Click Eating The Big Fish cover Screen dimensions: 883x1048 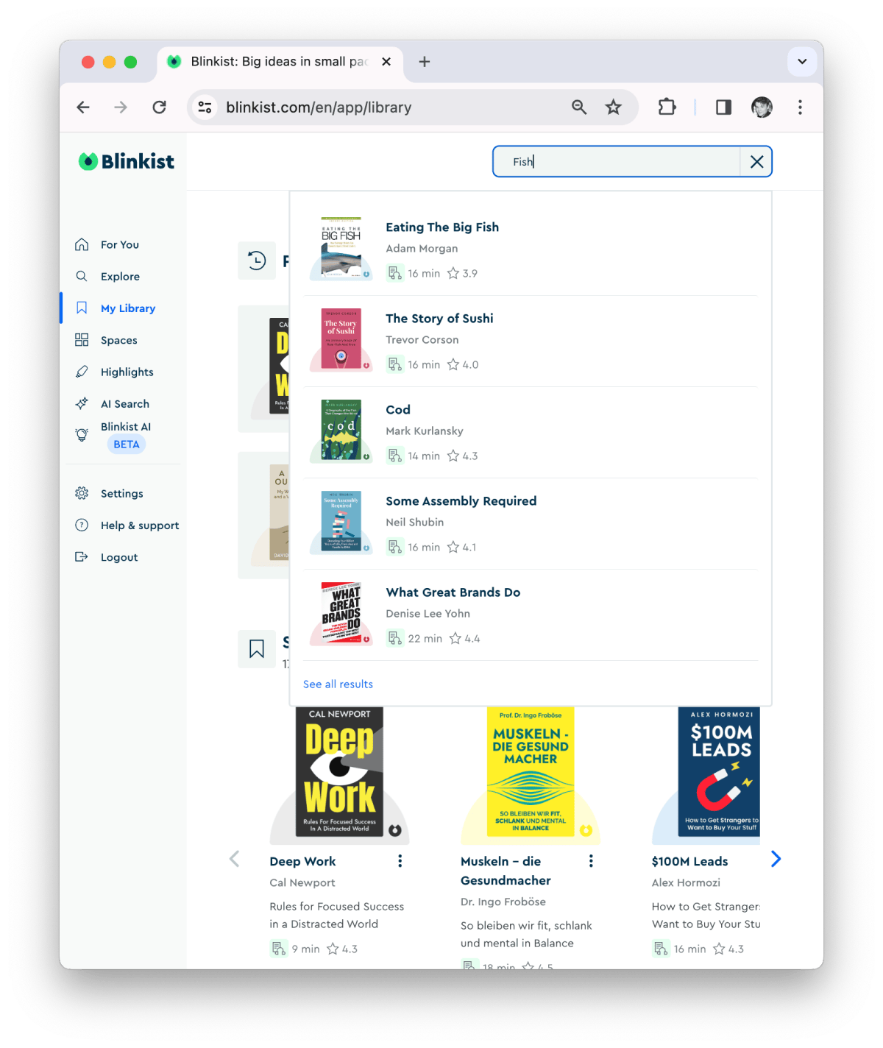pyautogui.click(x=341, y=248)
